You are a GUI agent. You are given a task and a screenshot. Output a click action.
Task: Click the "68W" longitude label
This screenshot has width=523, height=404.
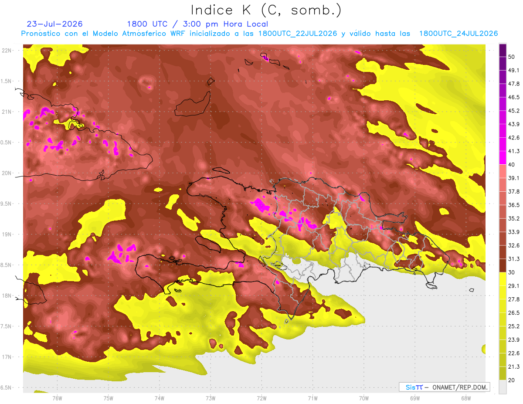tap(465, 398)
